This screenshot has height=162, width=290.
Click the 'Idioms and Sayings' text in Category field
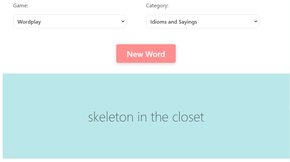pos(173,22)
